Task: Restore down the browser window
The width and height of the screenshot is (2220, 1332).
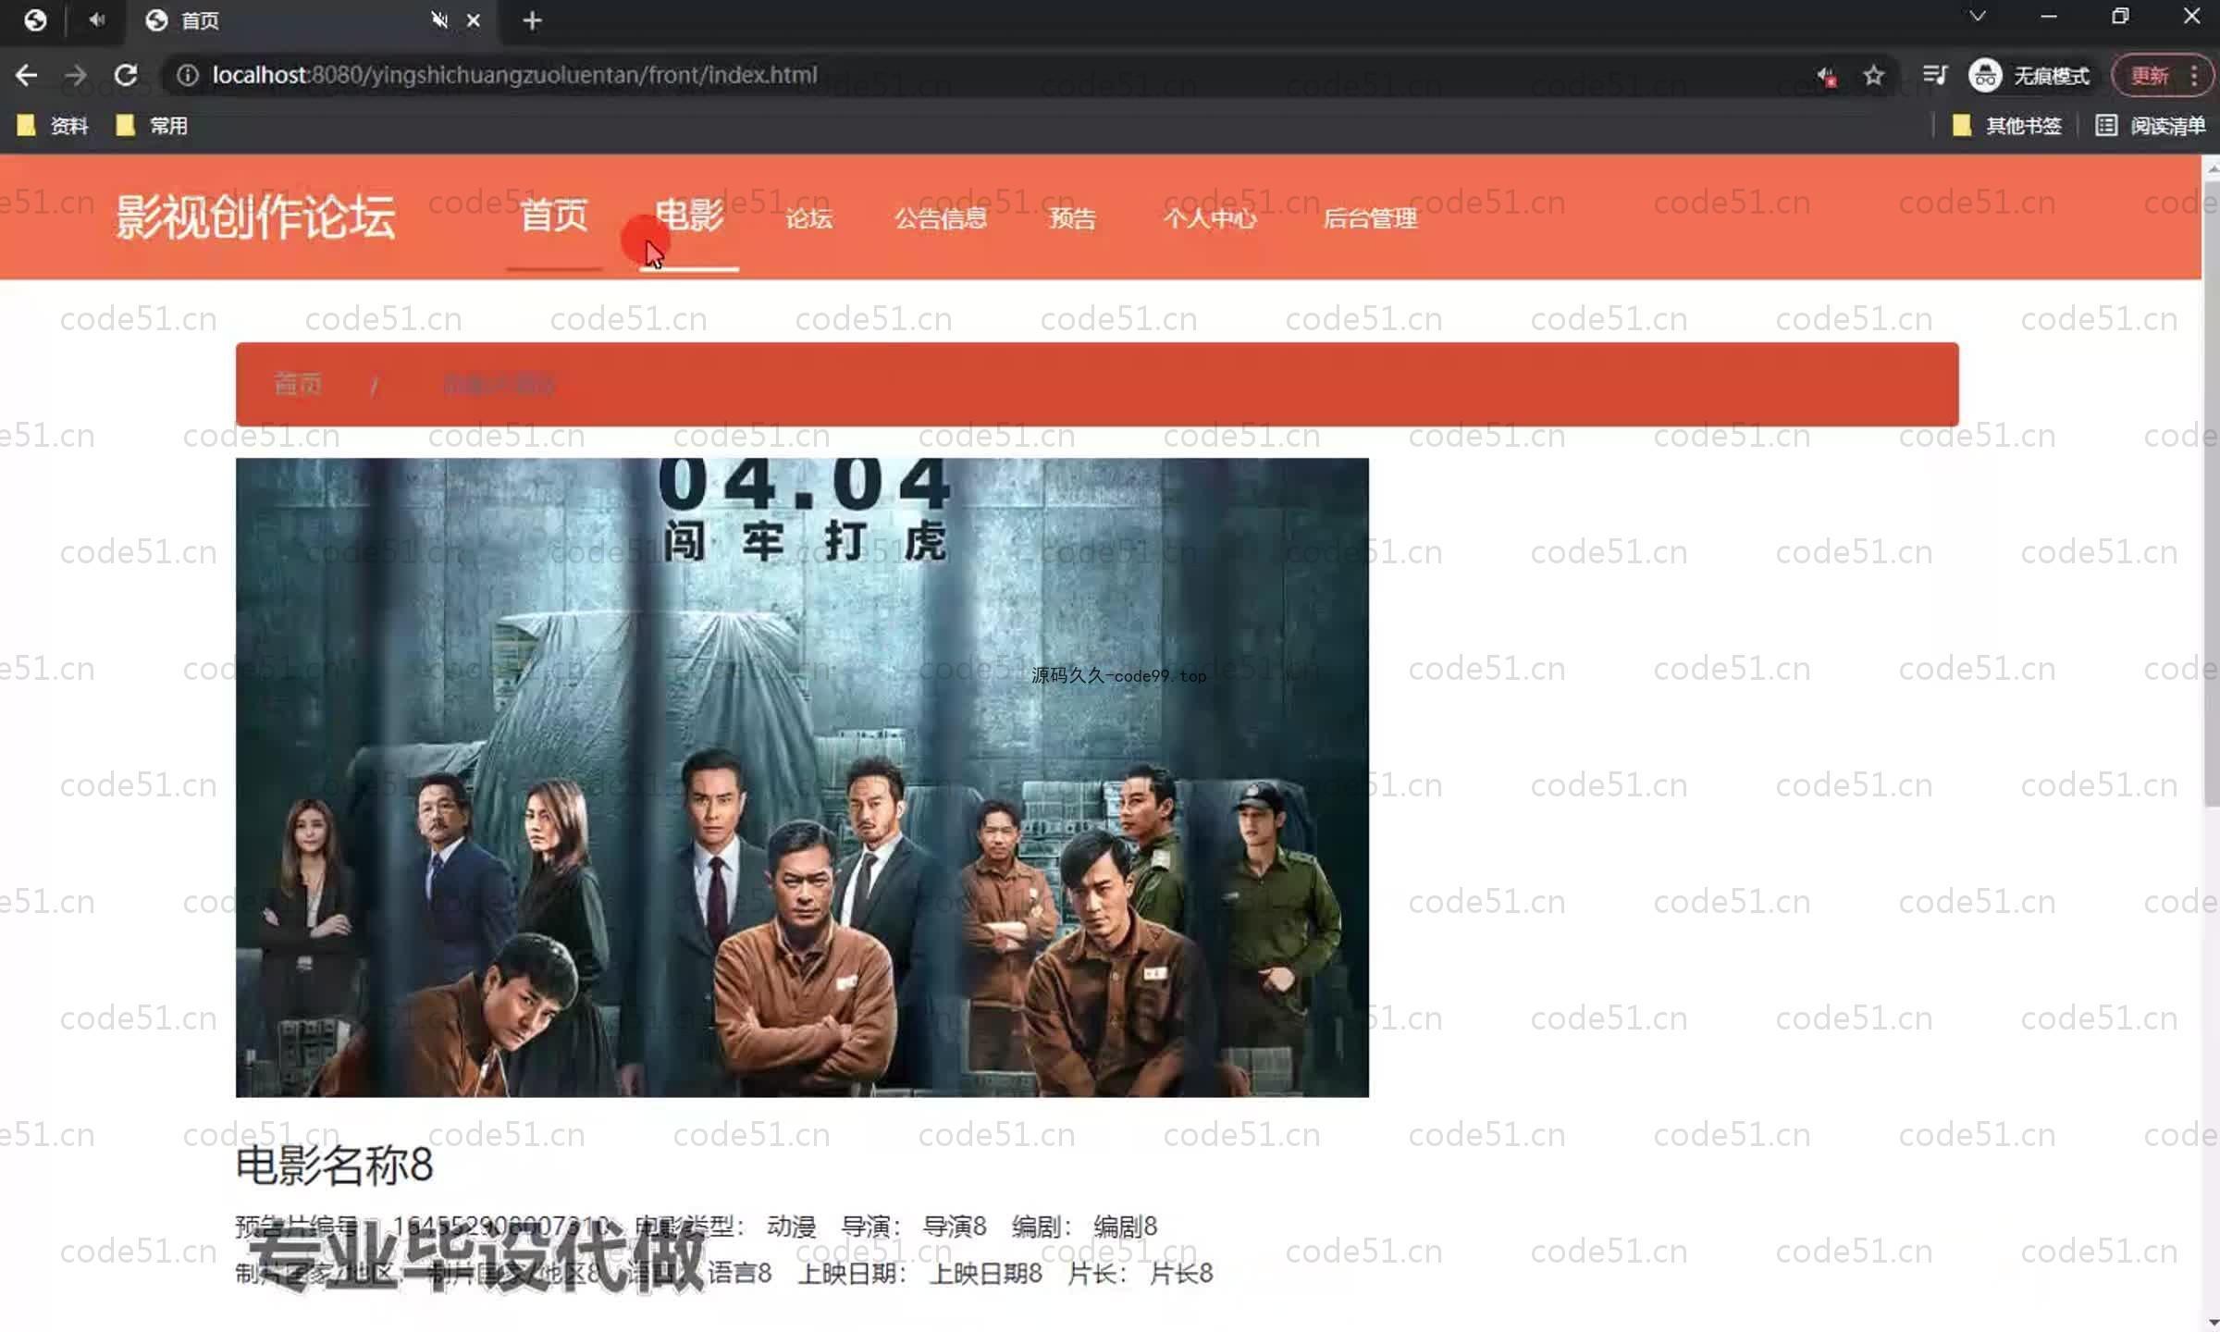Action: point(2120,17)
